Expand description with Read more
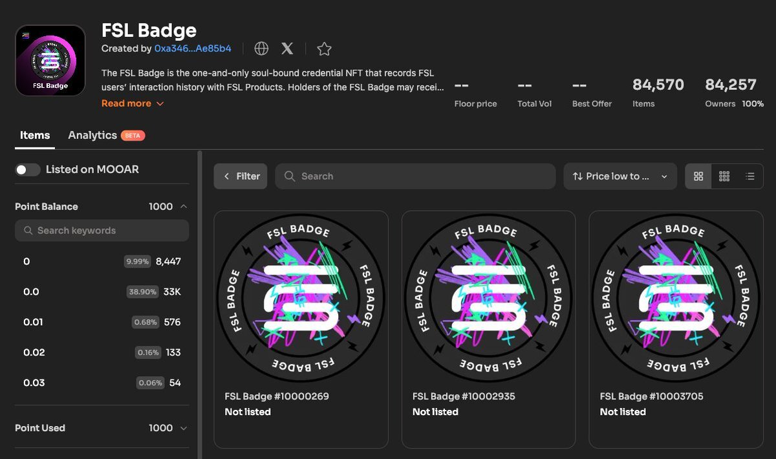 (x=133, y=103)
